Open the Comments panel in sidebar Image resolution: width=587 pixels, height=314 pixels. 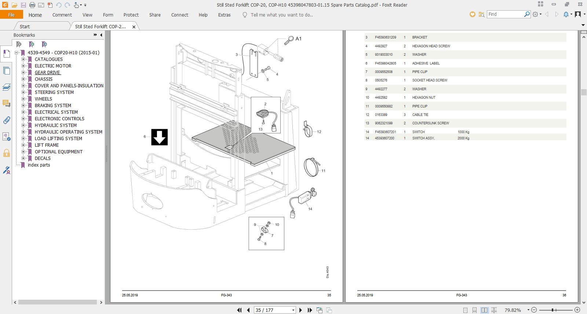(6, 103)
